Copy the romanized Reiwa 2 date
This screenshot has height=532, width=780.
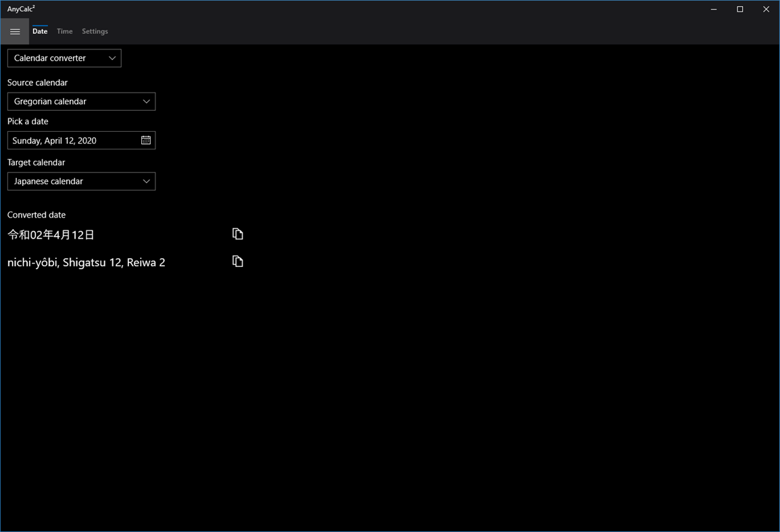[237, 261]
